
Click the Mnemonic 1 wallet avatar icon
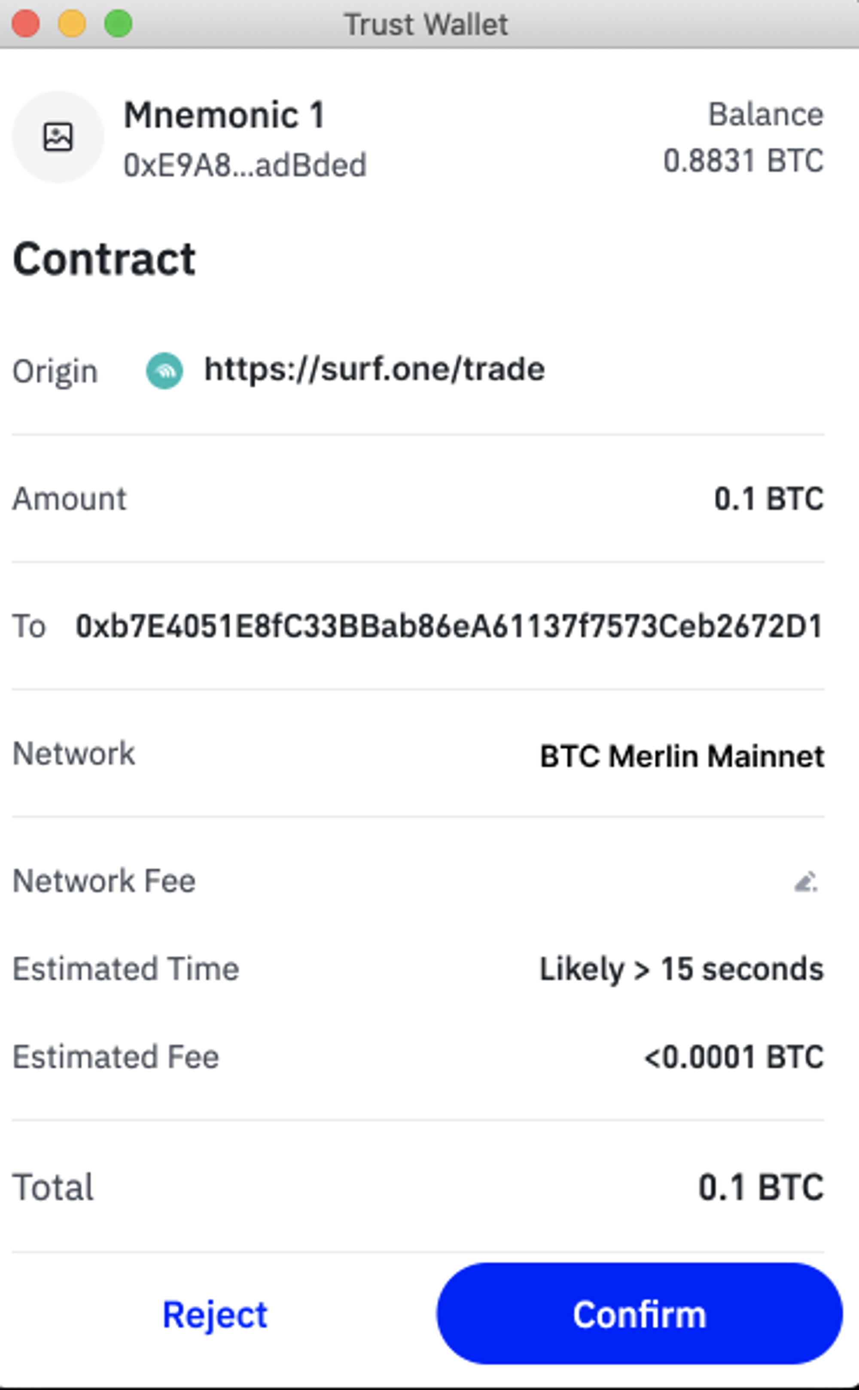(x=58, y=137)
